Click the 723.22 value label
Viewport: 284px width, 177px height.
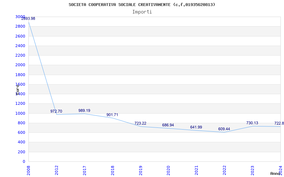(x=140, y=123)
